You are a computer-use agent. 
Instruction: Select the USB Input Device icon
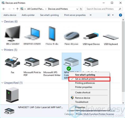tap(91, 36)
